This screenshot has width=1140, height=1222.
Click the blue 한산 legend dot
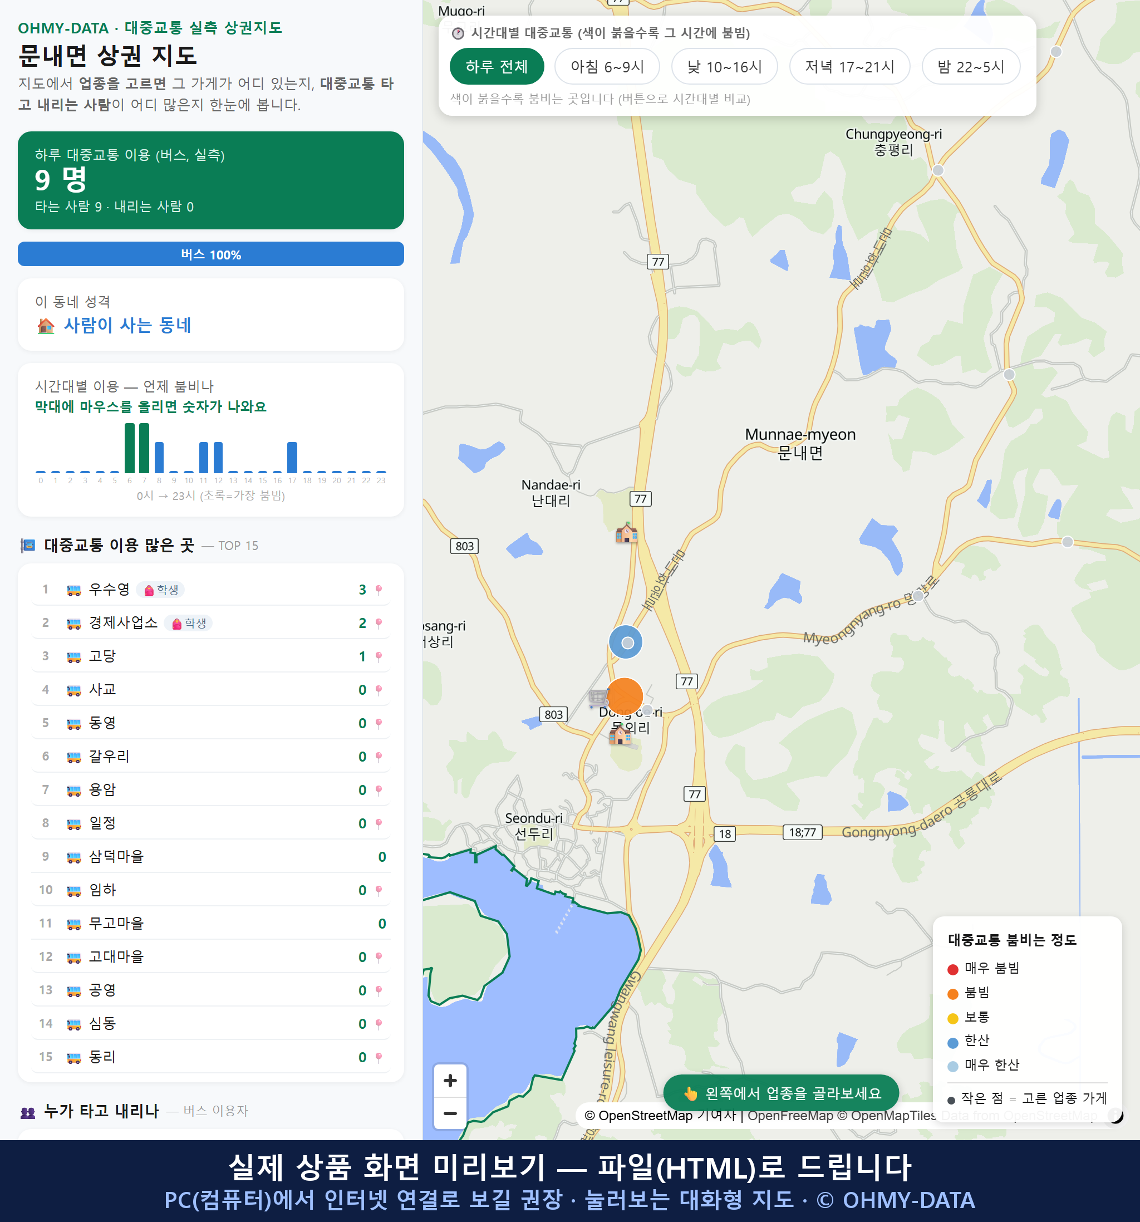point(952,1043)
